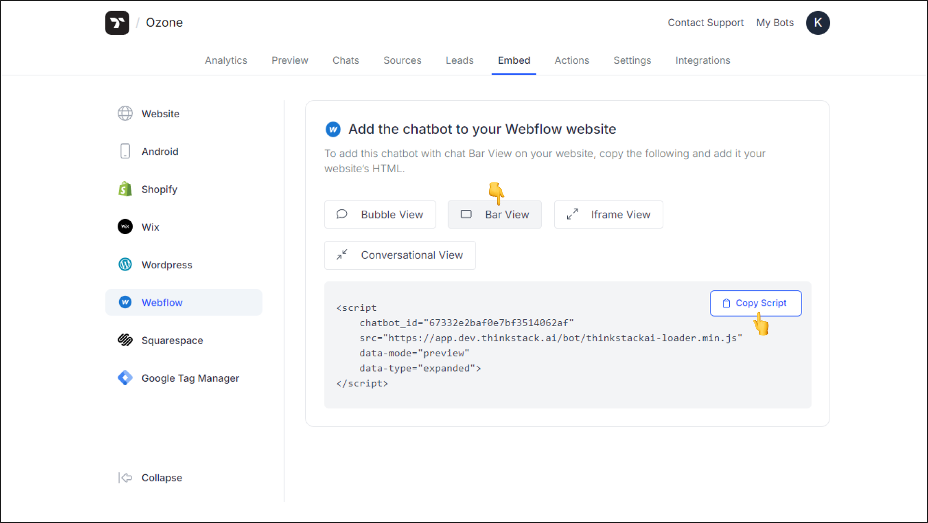
Task: Click the Website sidebar icon
Action: click(x=124, y=113)
